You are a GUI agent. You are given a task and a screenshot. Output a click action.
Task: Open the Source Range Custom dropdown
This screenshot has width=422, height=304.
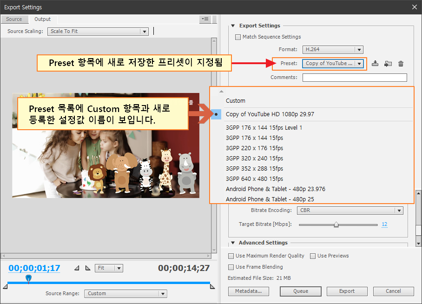click(125, 294)
